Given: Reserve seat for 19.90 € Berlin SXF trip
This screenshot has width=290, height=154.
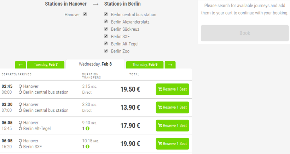Looking at the screenshot, I should point(172,144).
